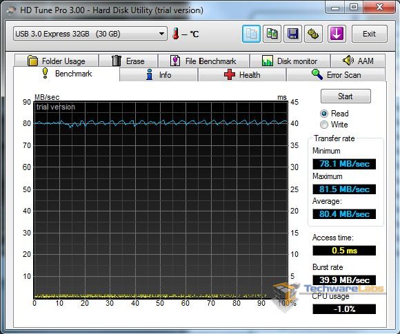Open the Error Scan tab
400x334 pixels.
[x=336, y=75]
